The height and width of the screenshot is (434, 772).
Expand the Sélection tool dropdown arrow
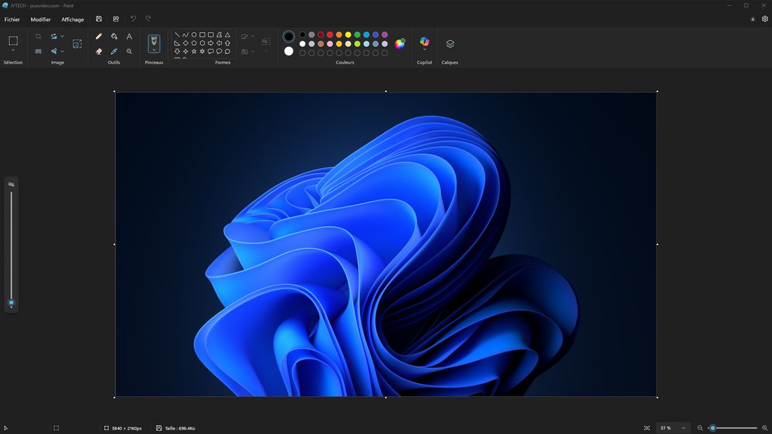(13, 50)
